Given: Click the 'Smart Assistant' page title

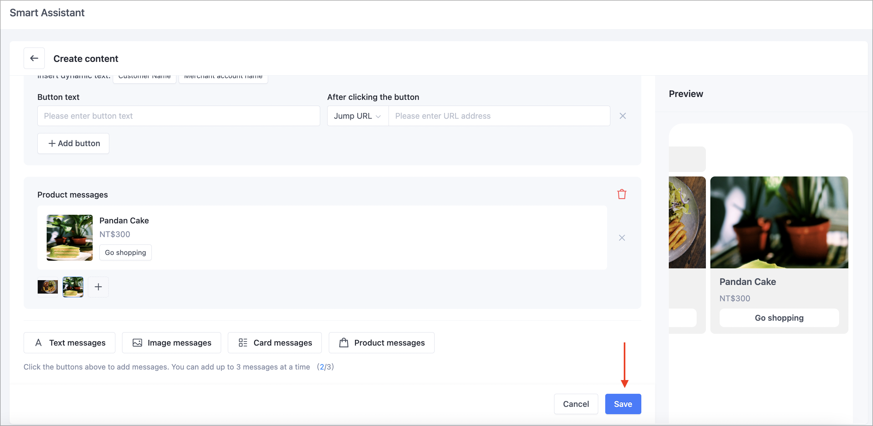Looking at the screenshot, I should point(47,12).
